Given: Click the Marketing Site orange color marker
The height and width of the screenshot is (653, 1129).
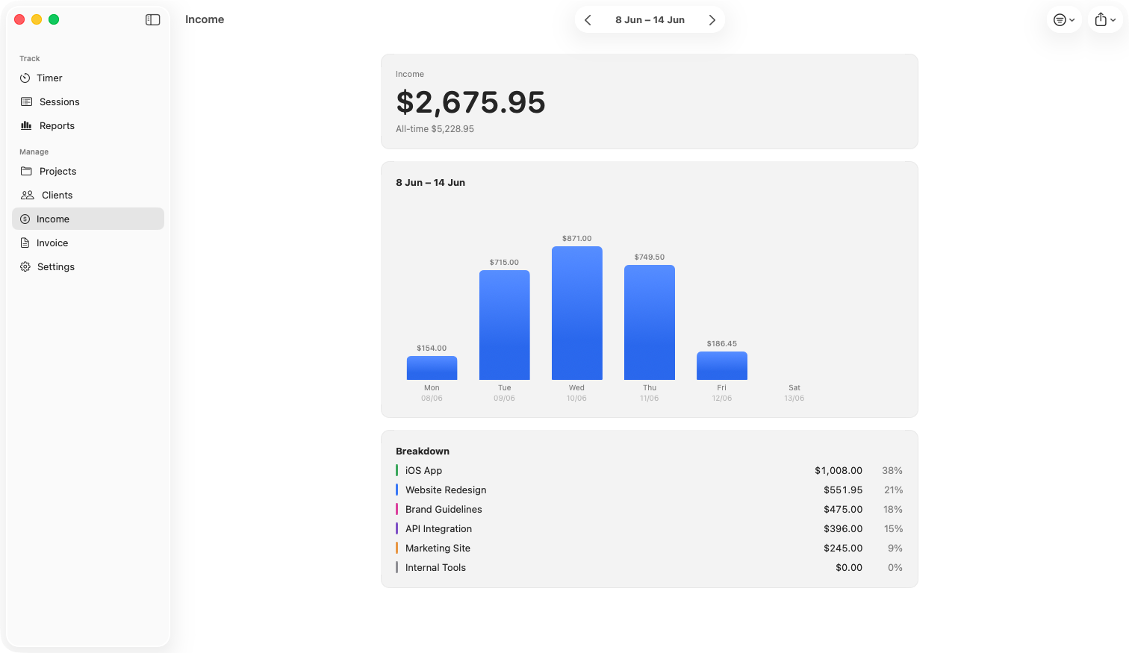Looking at the screenshot, I should point(396,549).
